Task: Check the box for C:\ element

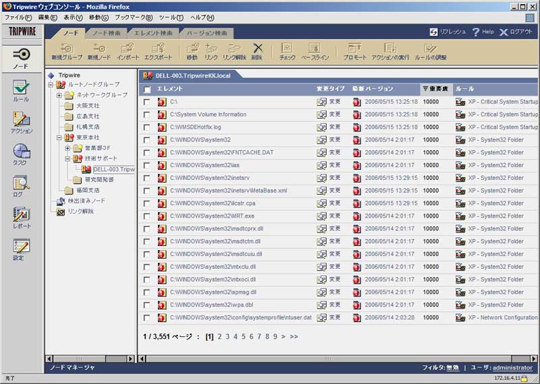Action: pyautogui.click(x=147, y=102)
